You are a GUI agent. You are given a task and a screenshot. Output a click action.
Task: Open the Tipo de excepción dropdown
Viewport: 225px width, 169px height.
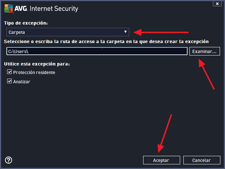(68, 32)
